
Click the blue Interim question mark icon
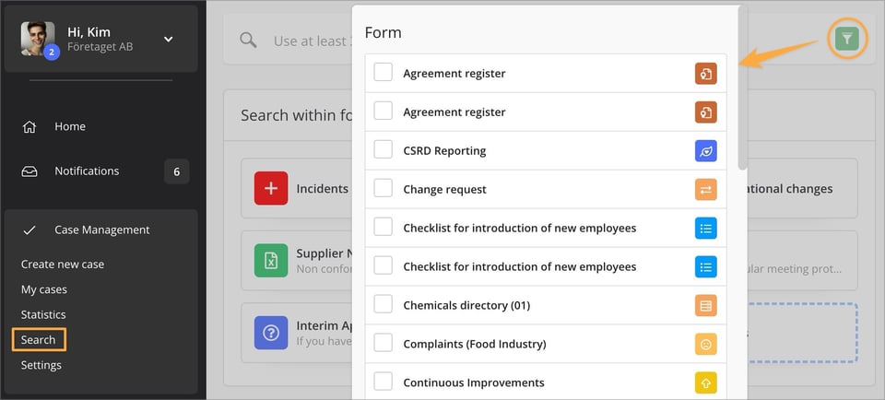[x=271, y=333]
